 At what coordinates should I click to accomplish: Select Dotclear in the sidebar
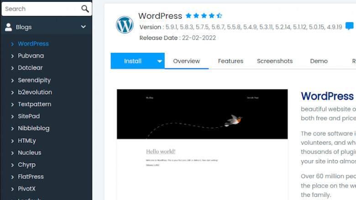coord(30,68)
